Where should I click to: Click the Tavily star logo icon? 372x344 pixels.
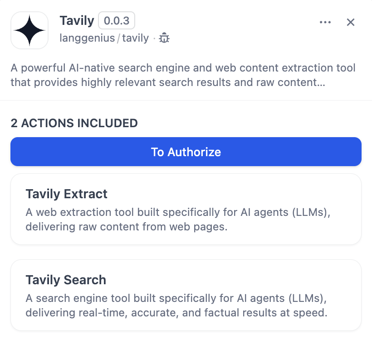pos(29,30)
